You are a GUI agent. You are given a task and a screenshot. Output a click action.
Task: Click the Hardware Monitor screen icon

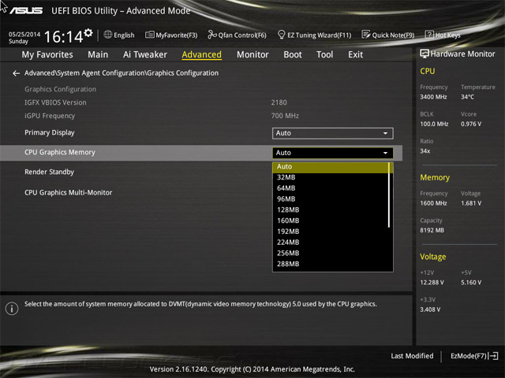click(x=425, y=54)
